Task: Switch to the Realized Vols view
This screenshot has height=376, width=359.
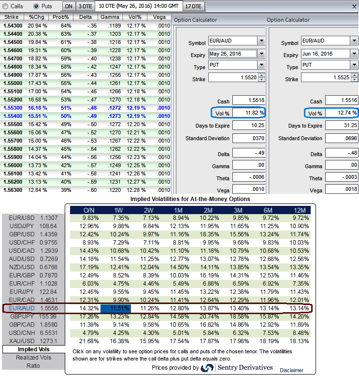Action: tap(33, 357)
